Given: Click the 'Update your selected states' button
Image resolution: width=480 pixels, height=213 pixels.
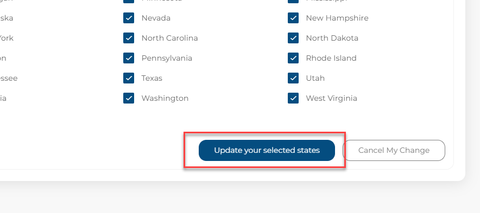Looking at the screenshot, I should (267, 150).
